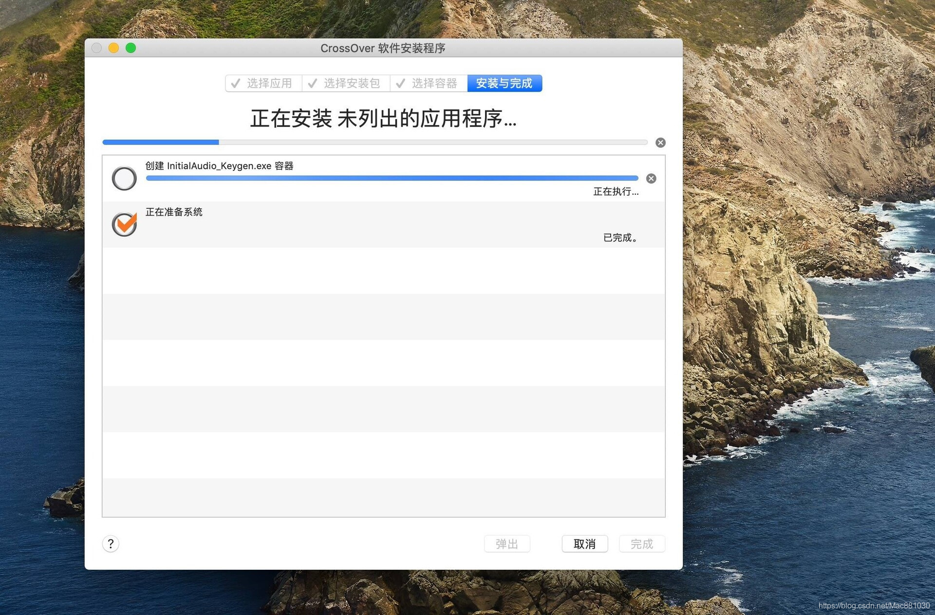Minimize the CrossOver installer window
The width and height of the screenshot is (935, 615).
(113, 48)
